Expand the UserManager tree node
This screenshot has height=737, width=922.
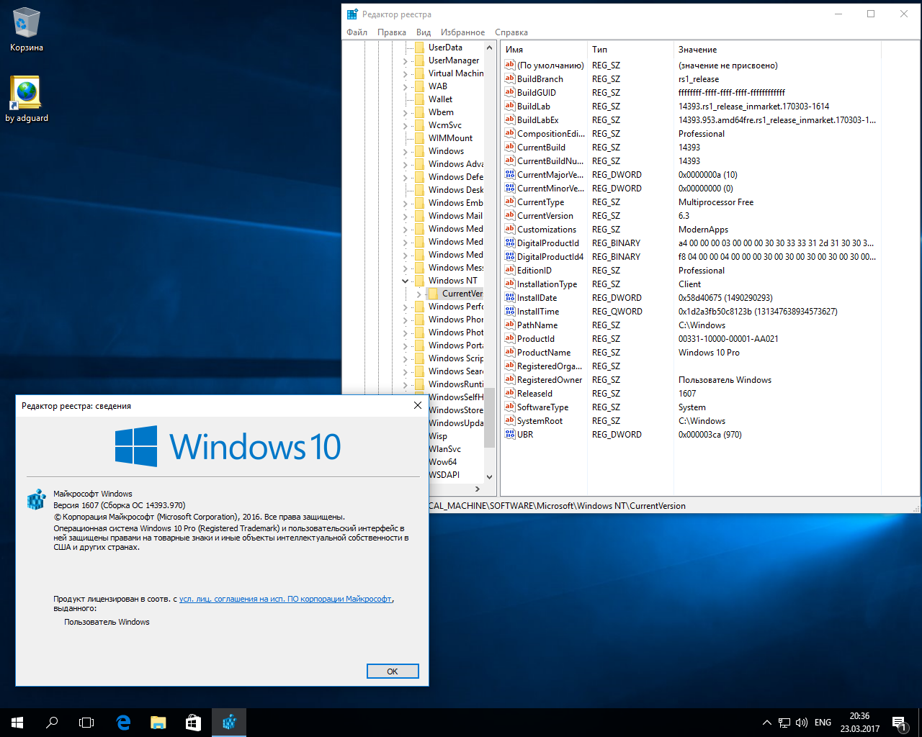pos(406,61)
